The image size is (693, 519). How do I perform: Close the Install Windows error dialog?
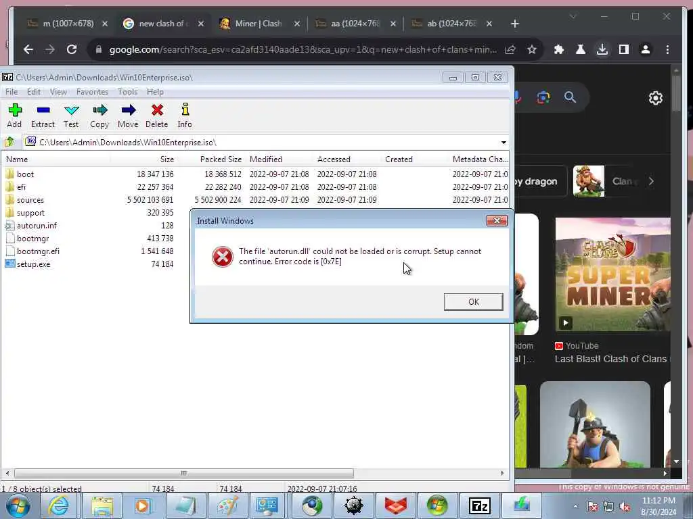click(x=497, y=221)
